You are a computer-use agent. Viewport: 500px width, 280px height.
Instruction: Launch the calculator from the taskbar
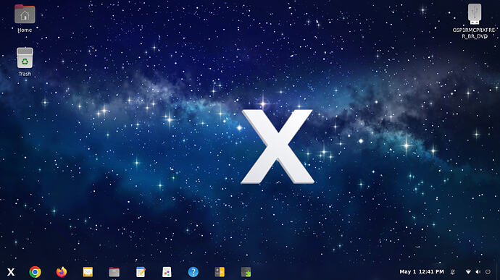[220, 272]
